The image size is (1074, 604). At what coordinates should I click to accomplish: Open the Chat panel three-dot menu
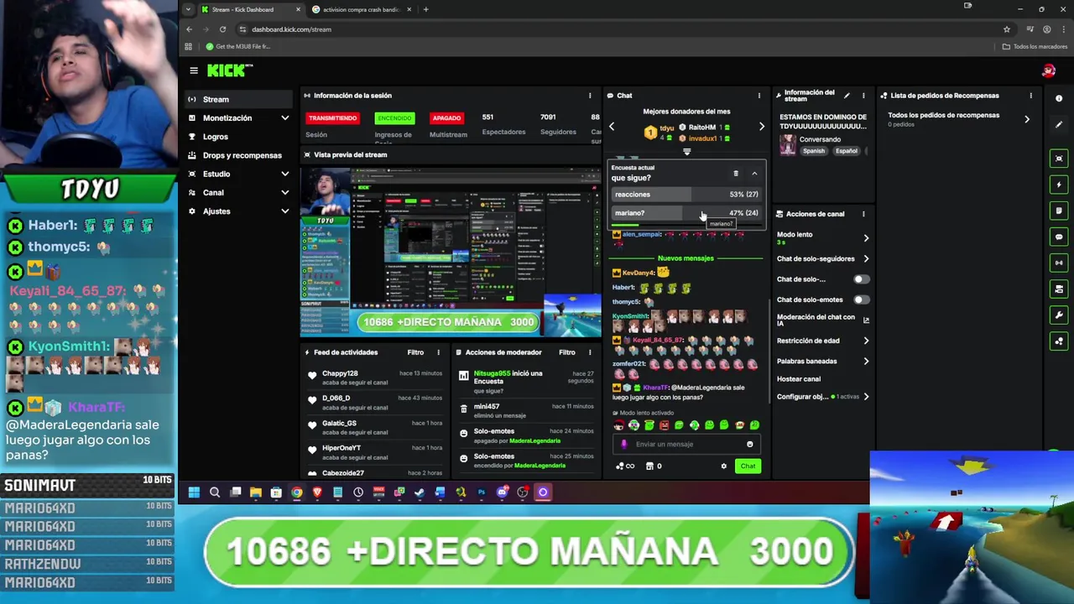(759, 96)
